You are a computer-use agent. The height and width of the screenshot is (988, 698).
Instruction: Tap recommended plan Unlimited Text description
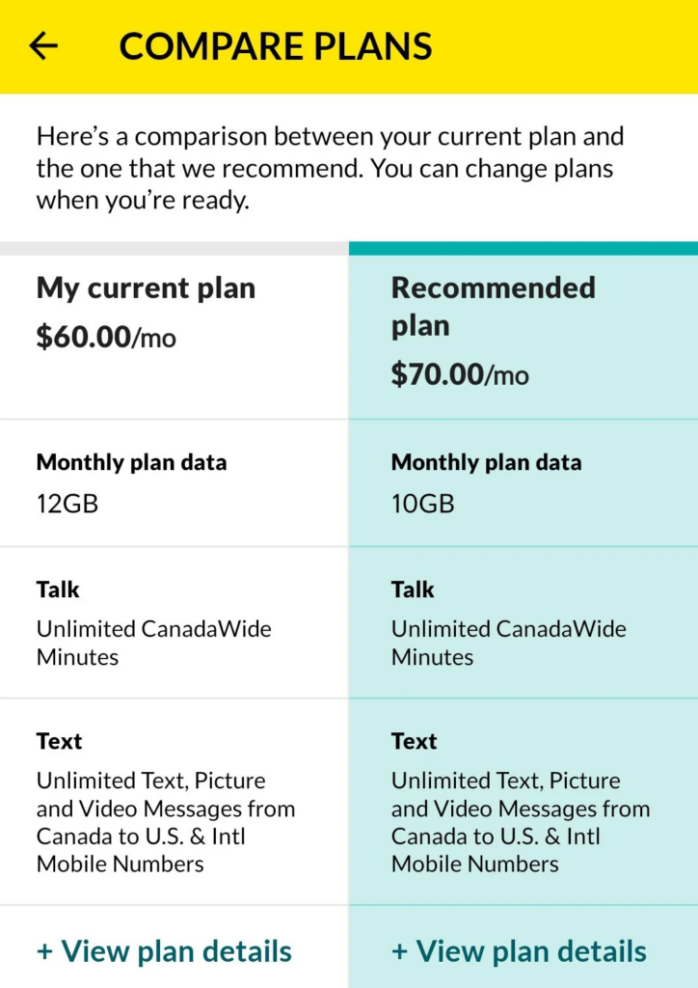click(x=521, y=822)
